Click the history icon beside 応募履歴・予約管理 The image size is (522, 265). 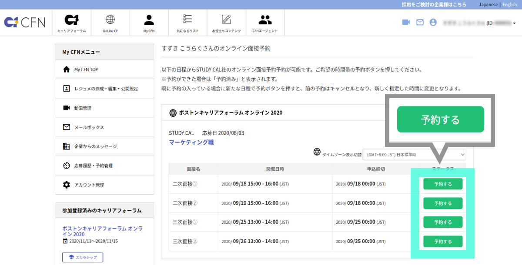67,166
